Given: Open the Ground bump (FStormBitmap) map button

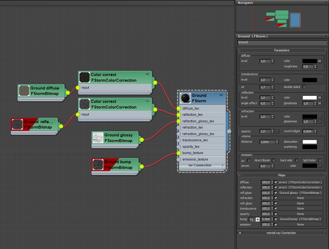Looking at the screenshot, I should pyautogui.click(x=300, y=219).
